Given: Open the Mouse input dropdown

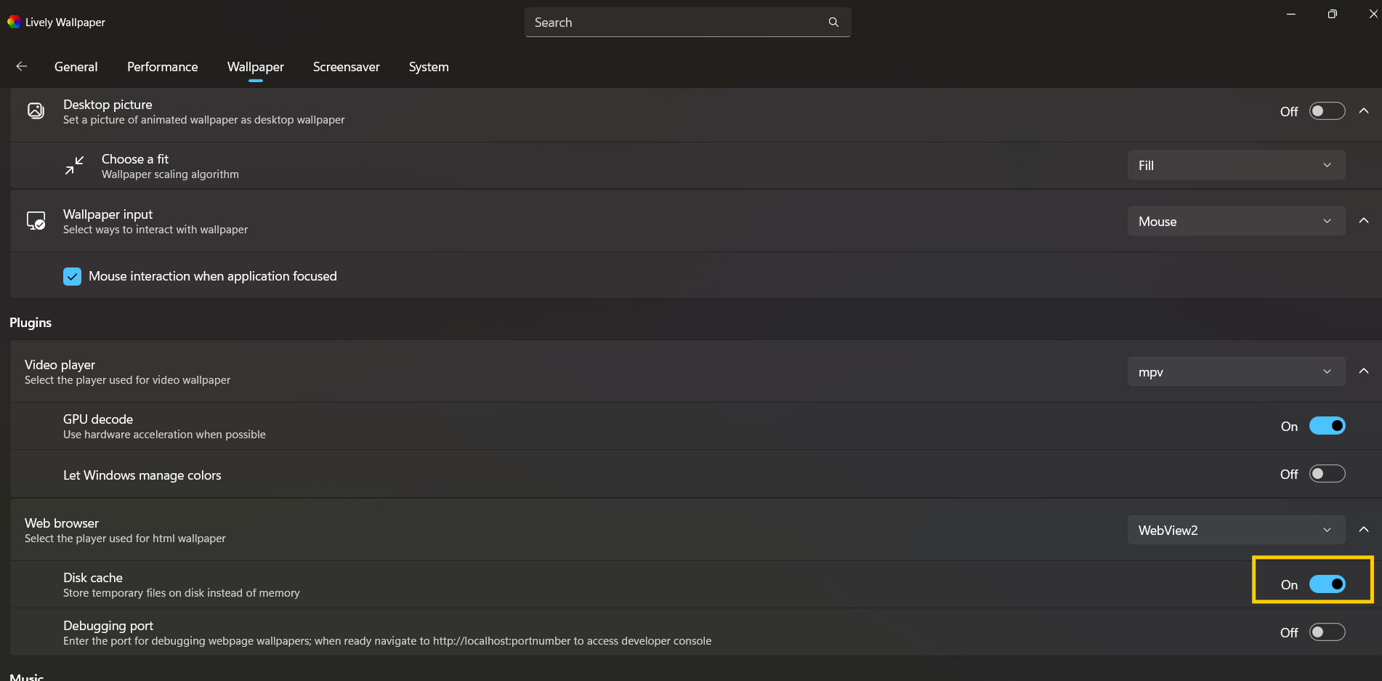Looking at the screenshot, I should pos(1236,221).
